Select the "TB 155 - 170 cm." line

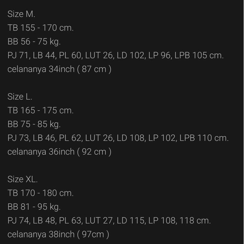(x=40, y=28)
